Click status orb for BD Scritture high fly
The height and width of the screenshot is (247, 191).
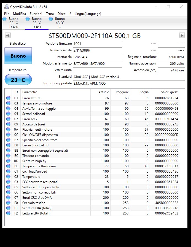click(x=8, y=161)
